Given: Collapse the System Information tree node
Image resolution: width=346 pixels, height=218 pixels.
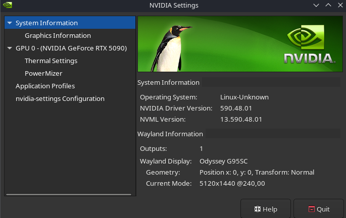Looking at the screenshot, I should pos(10,23).
